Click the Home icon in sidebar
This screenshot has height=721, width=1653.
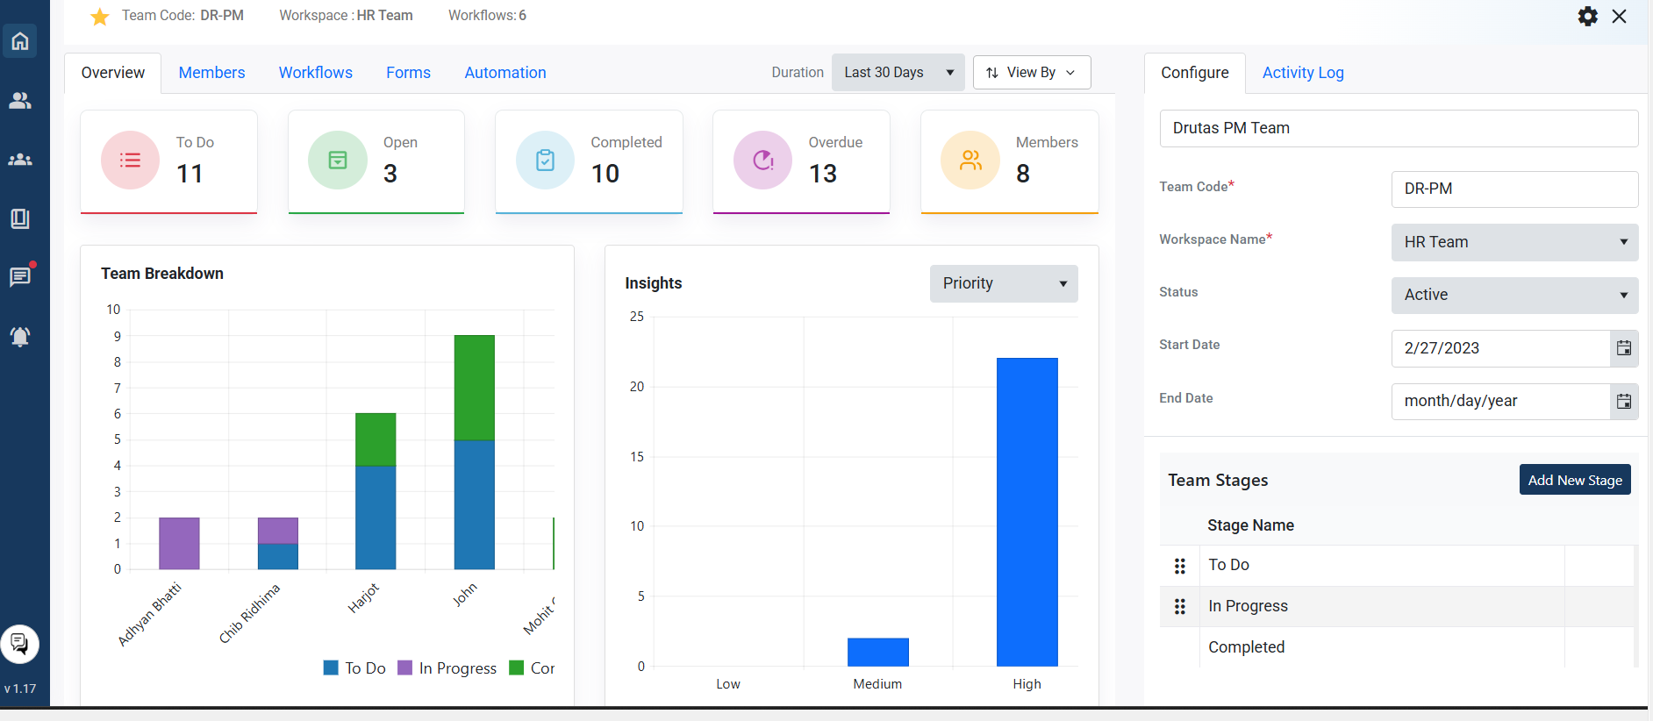click(x=20, y=41)
